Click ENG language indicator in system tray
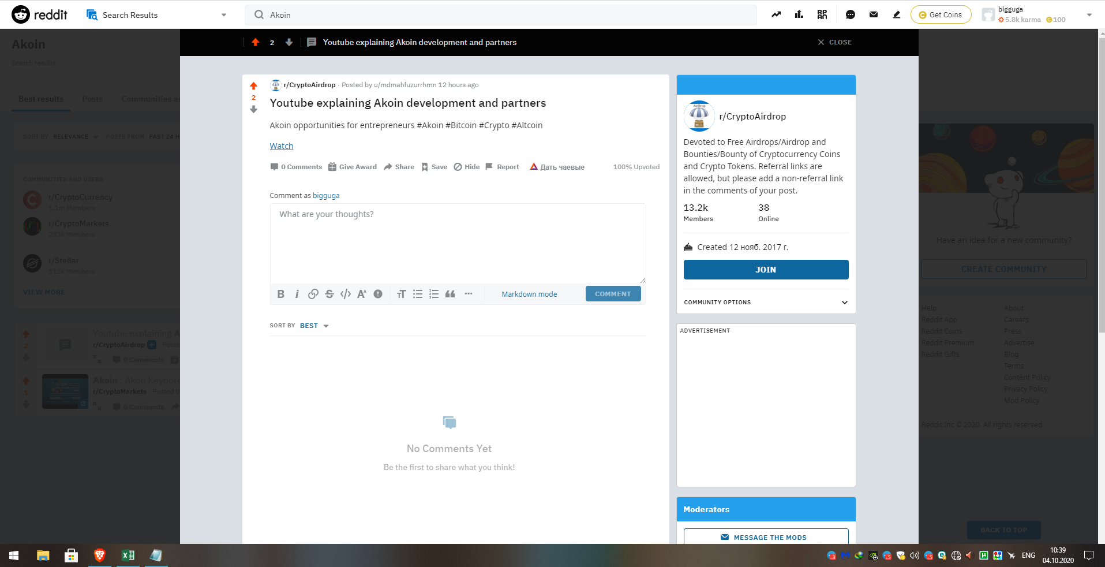This screenshot has width=1105, height=567. [1028, 555]
